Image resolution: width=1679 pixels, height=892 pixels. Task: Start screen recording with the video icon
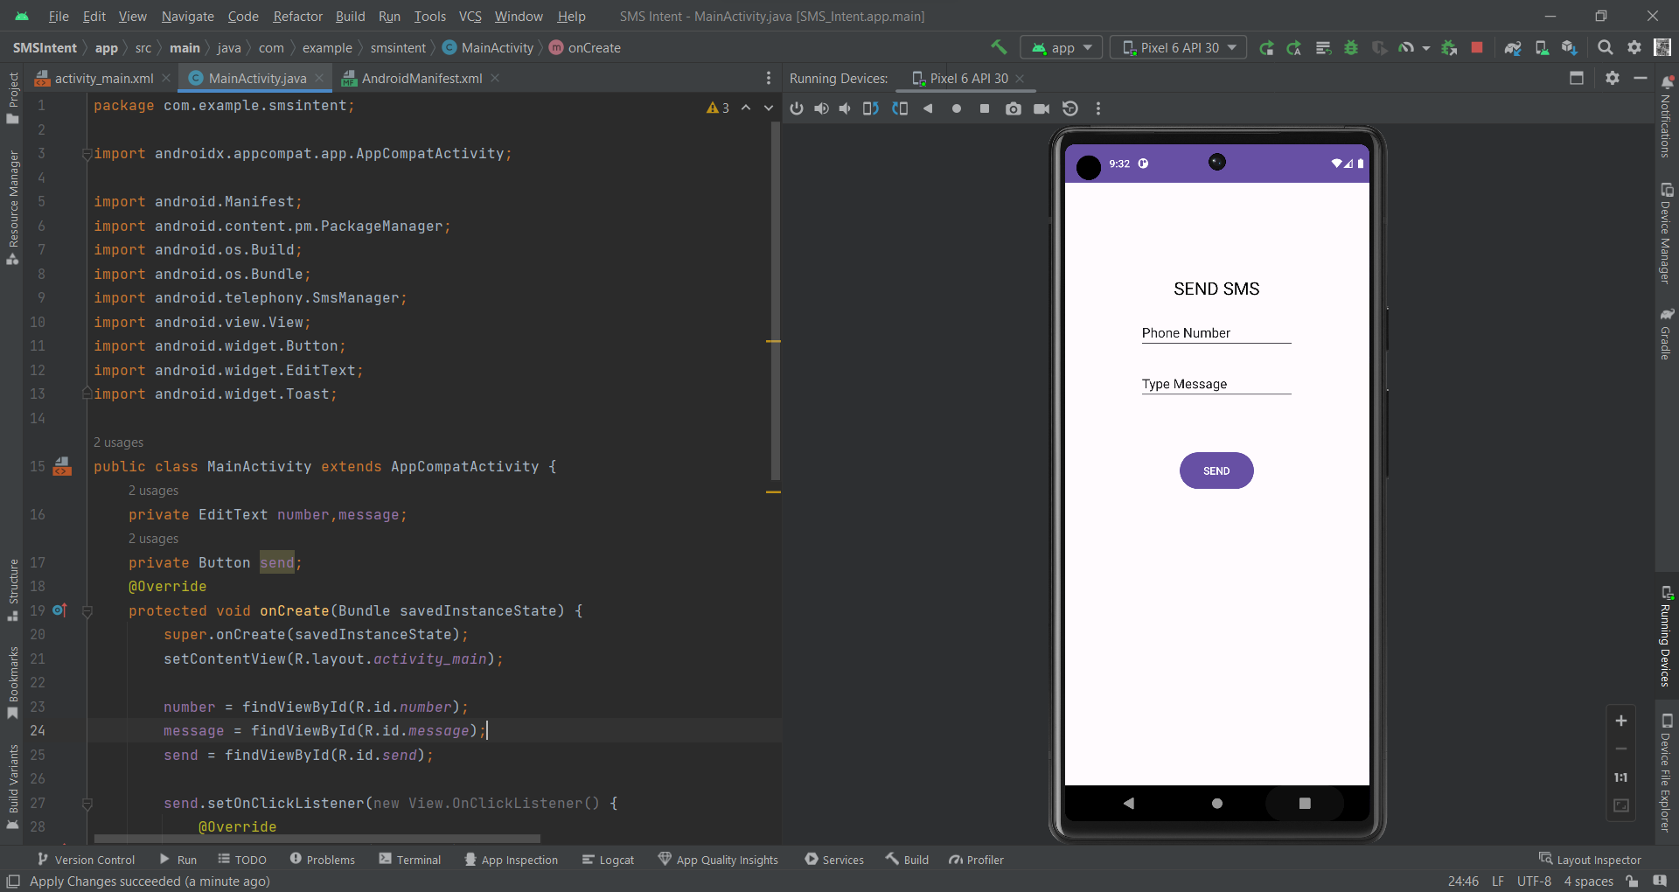click(x=1042, y=108)
